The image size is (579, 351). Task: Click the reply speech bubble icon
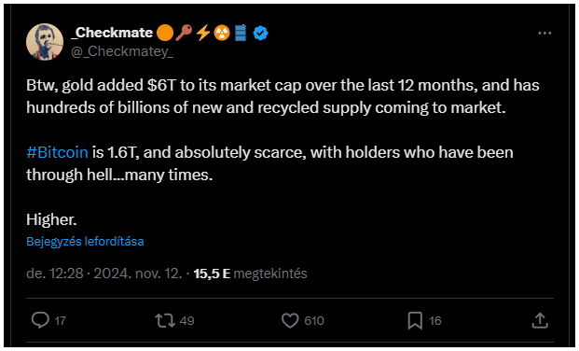coord(40,320)
